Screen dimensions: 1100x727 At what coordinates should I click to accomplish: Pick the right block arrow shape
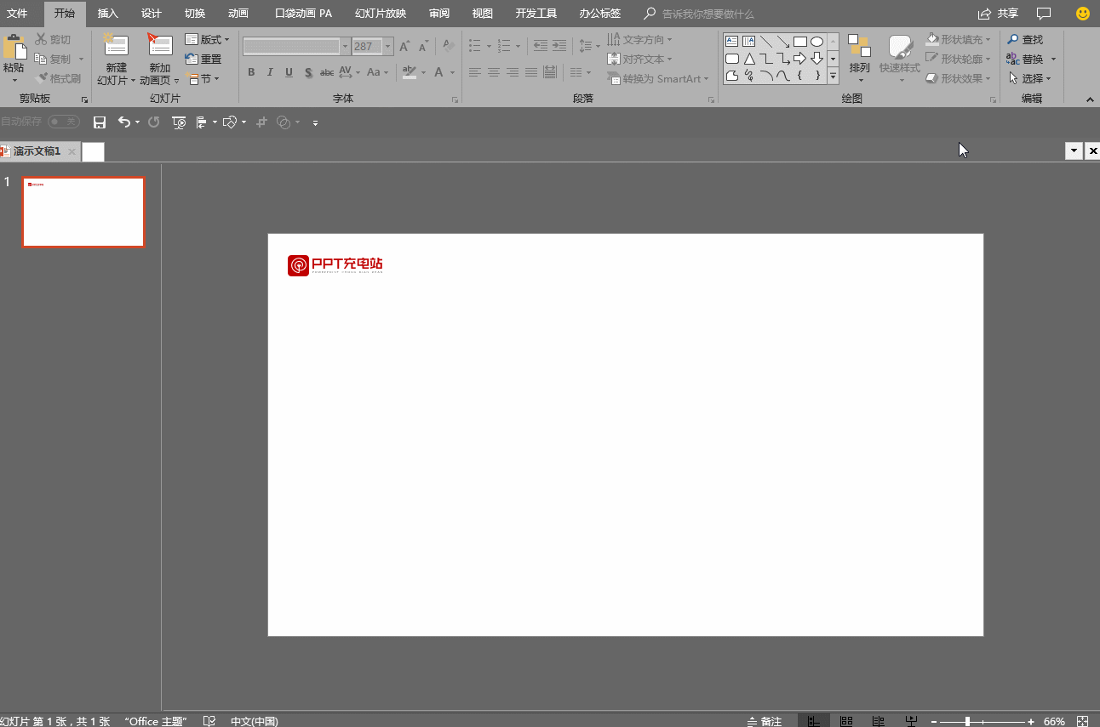[799, 59]
